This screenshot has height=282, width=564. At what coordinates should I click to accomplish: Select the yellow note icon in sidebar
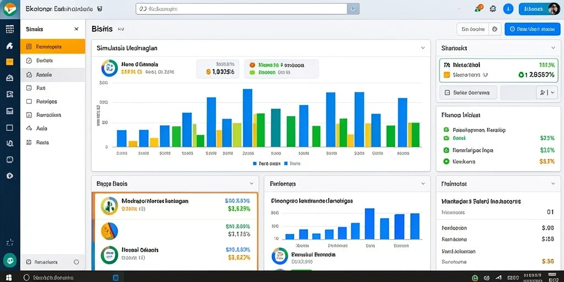tap(10, 62)
